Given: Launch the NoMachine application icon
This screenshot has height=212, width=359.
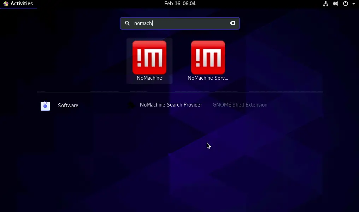Looking at the screenshot, I should (149, 57).
